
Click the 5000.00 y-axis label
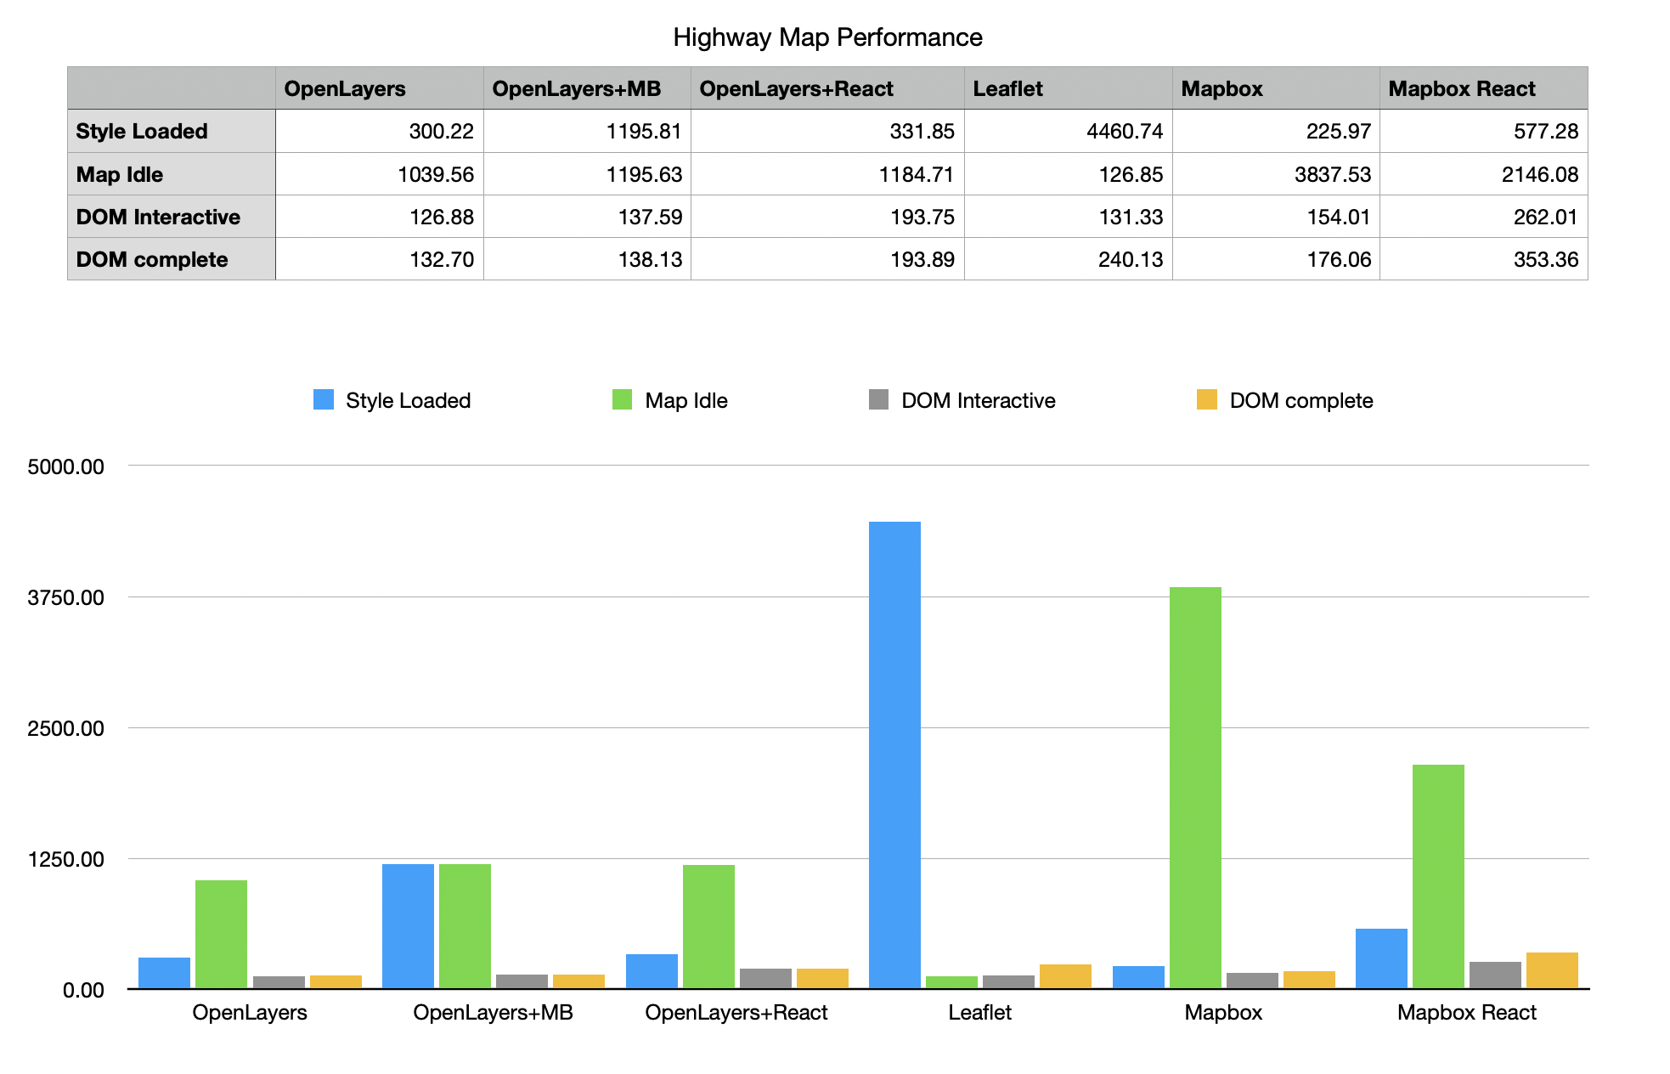click(66, 466)
